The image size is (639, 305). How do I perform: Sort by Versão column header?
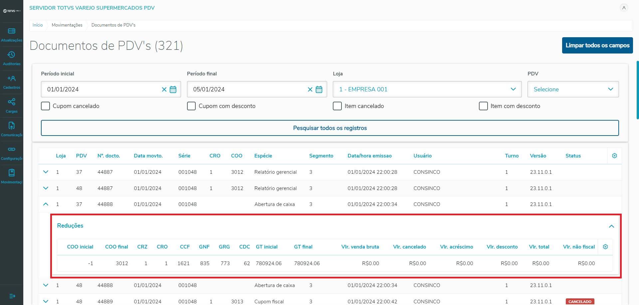[x=538, y=156]
